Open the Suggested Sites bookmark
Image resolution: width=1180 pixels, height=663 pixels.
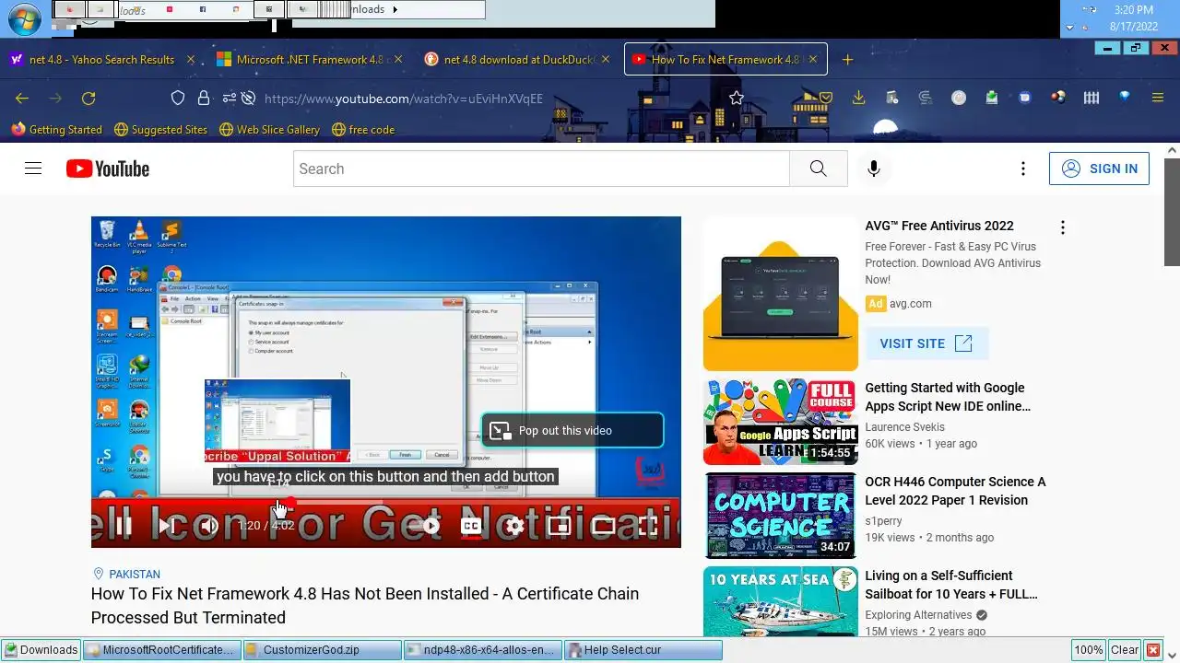[x=160, y=130]
